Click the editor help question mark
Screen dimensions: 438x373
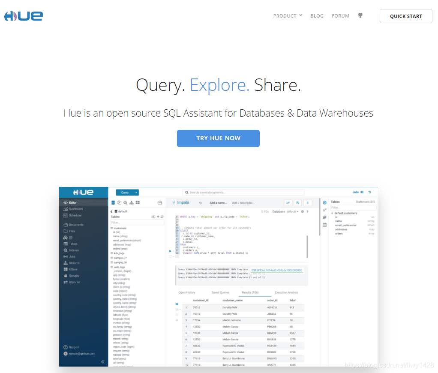[x=307, y=212]
